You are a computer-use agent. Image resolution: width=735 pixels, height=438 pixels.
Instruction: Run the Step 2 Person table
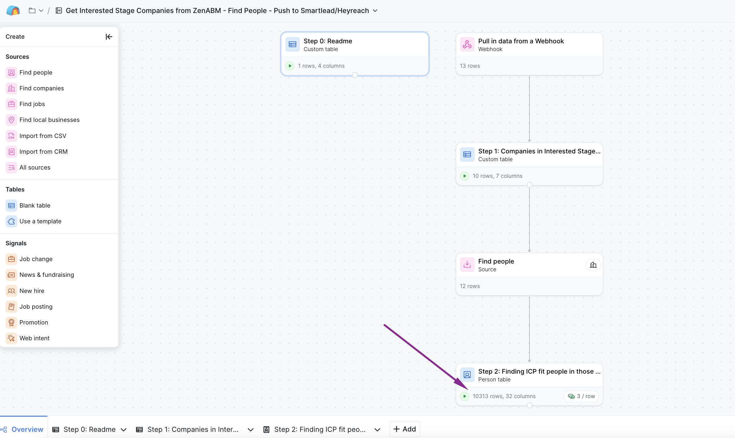tap(464, 396)
